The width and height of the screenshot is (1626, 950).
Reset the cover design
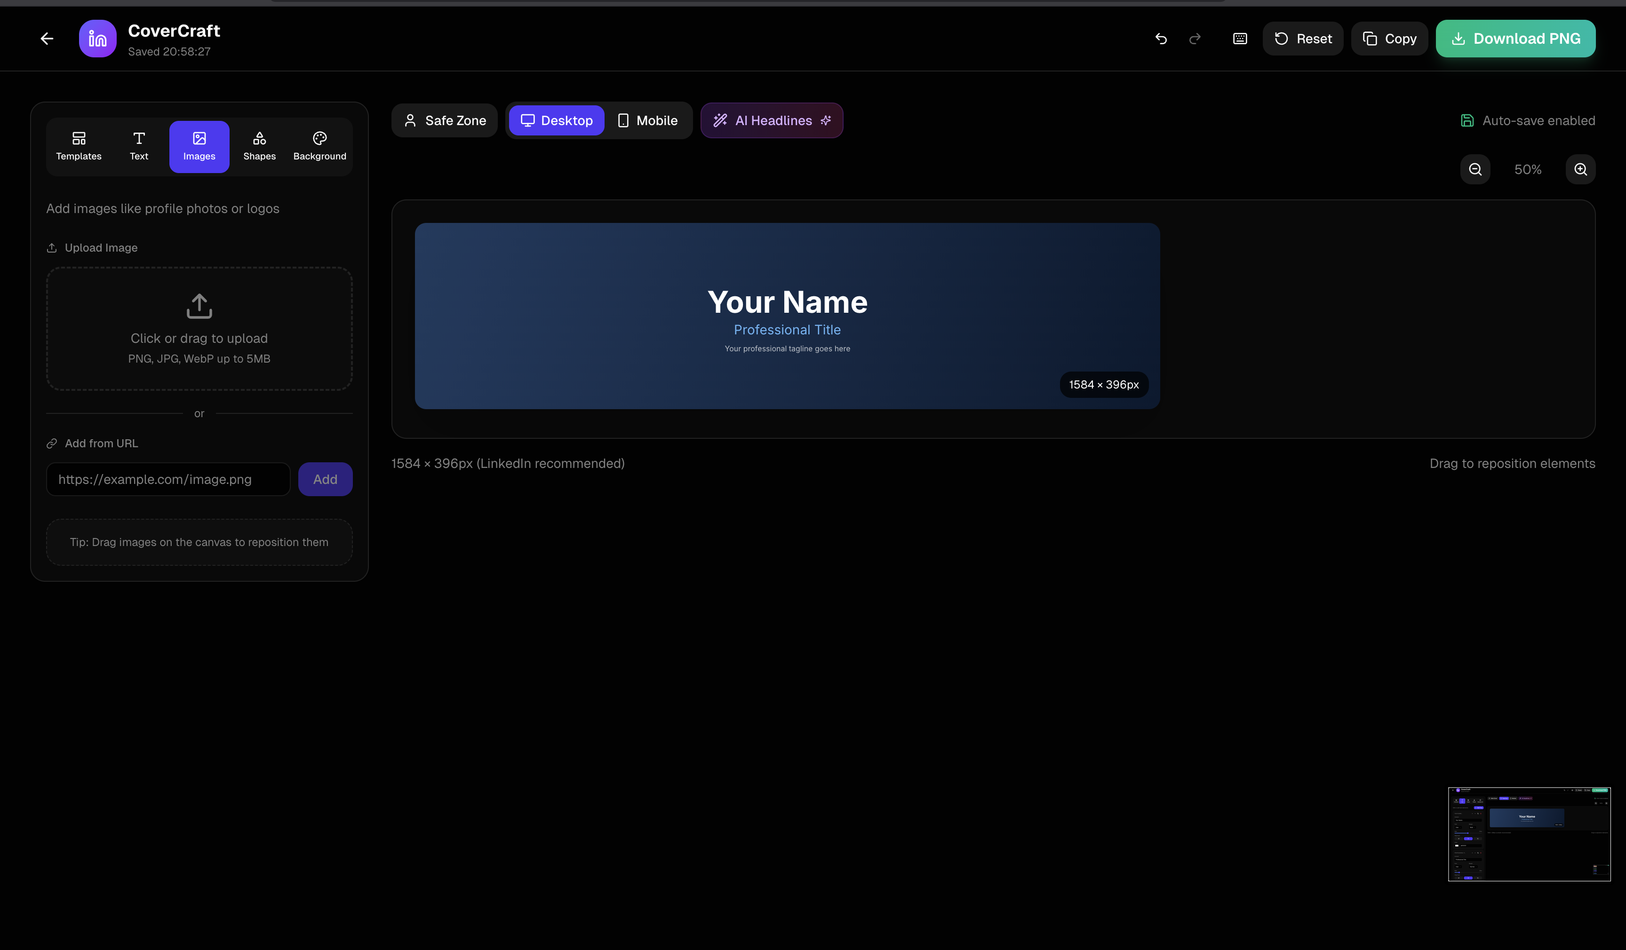(1302, 38)
